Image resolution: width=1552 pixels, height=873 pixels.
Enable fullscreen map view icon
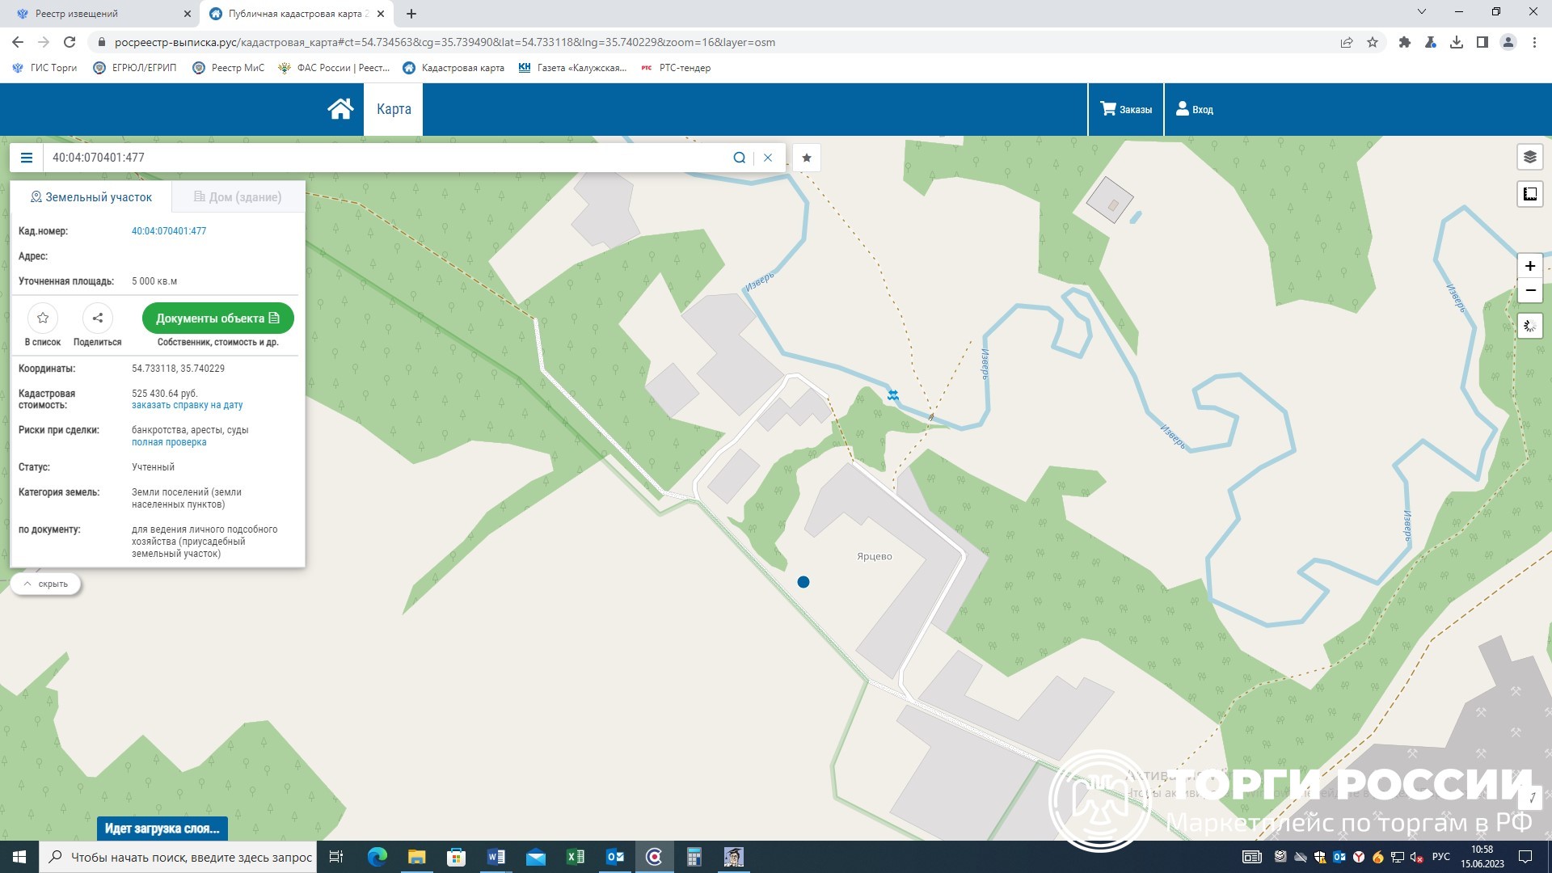pos(1531,195)
